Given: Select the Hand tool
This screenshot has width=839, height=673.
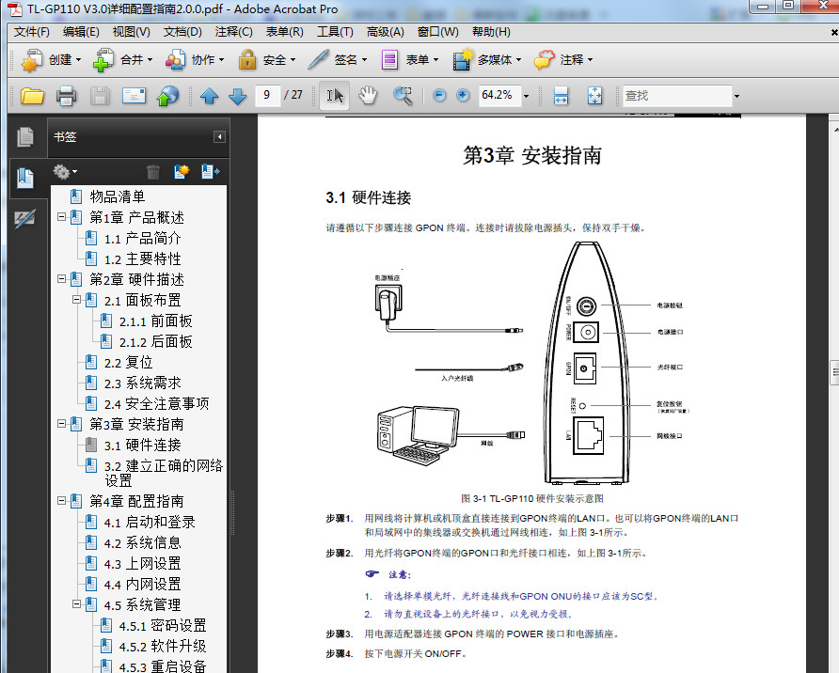Looking at the screenshot, I should [x=367, y=95].
